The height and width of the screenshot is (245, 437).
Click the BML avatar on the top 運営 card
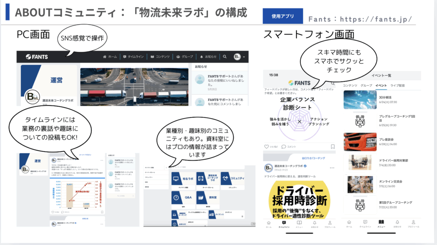tap(32, 97)
